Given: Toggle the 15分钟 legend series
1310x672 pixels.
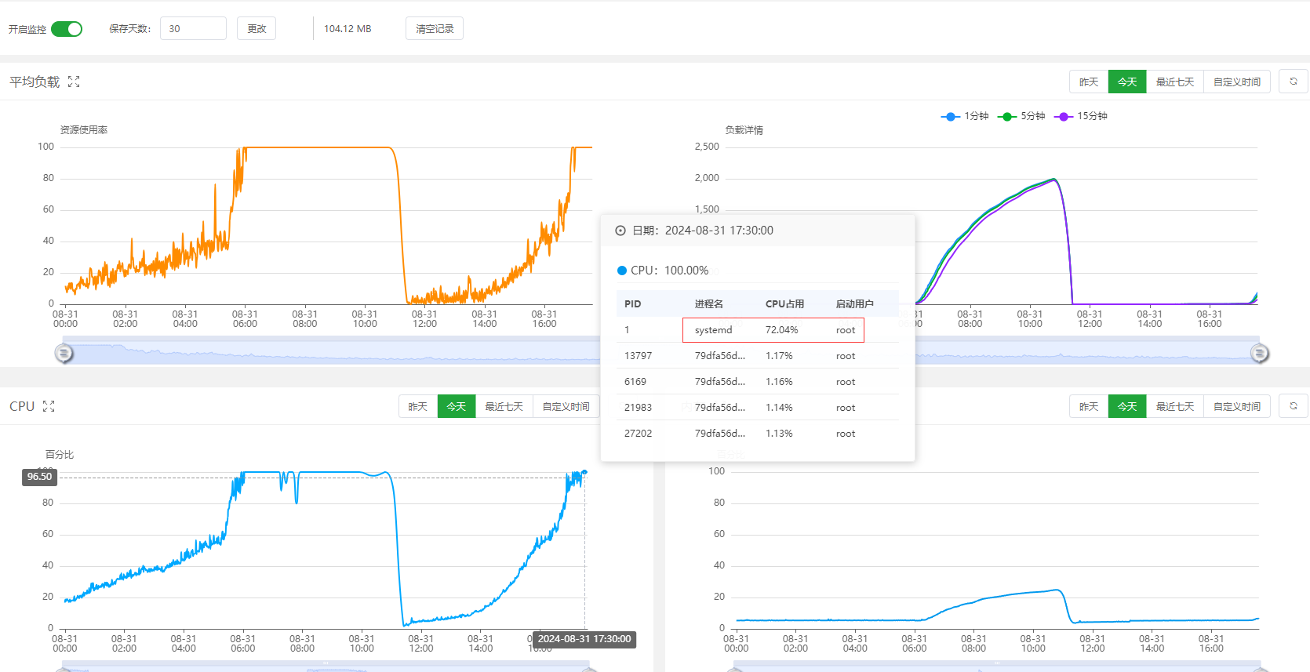Looking at the screenshot, I should [1081, 116].
